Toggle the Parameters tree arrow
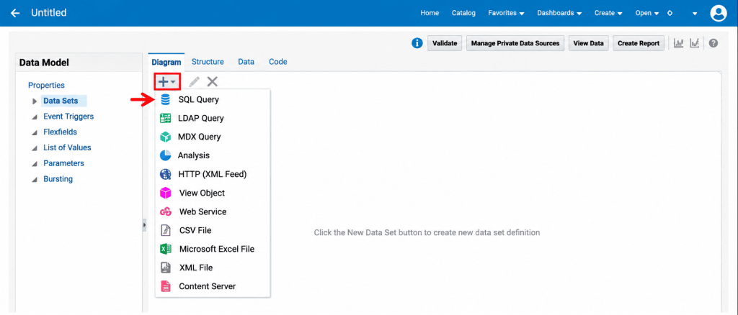 [x=35, y=164]
